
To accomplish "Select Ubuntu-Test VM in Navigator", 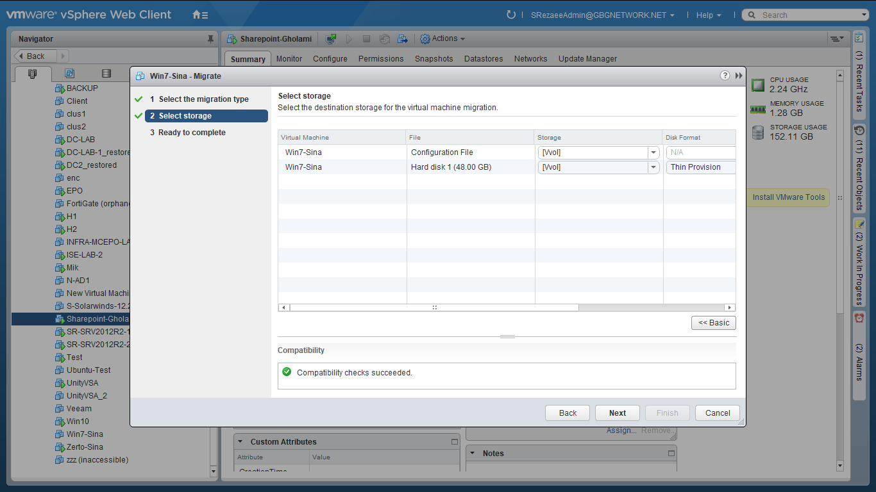I will pyautogui.click(x=88, y=370).
